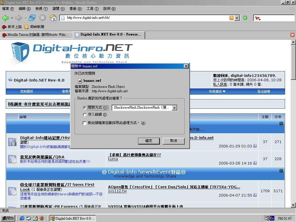Click the Reload page icon
The image size is (296, 222).
32,18
